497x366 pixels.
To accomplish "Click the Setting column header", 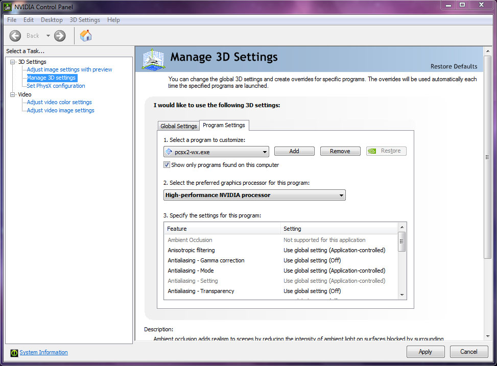I will pos(339,229).
